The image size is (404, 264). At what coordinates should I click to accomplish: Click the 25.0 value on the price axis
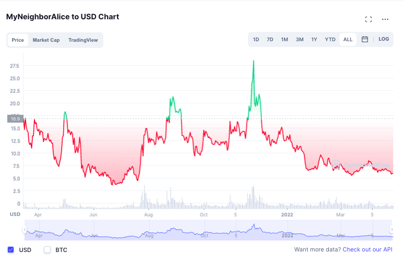[x=15, y=78]
